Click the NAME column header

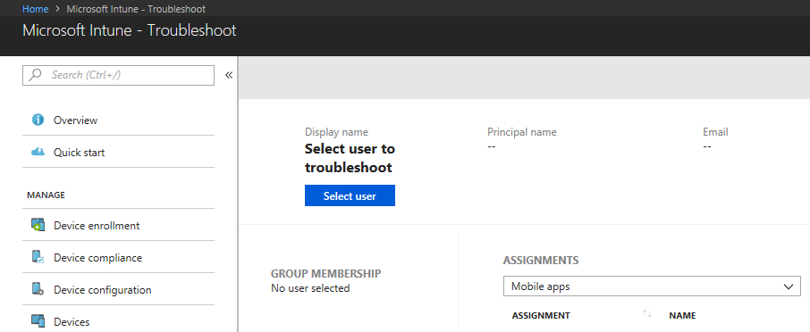pyautogui.click(x=682, y=316)
